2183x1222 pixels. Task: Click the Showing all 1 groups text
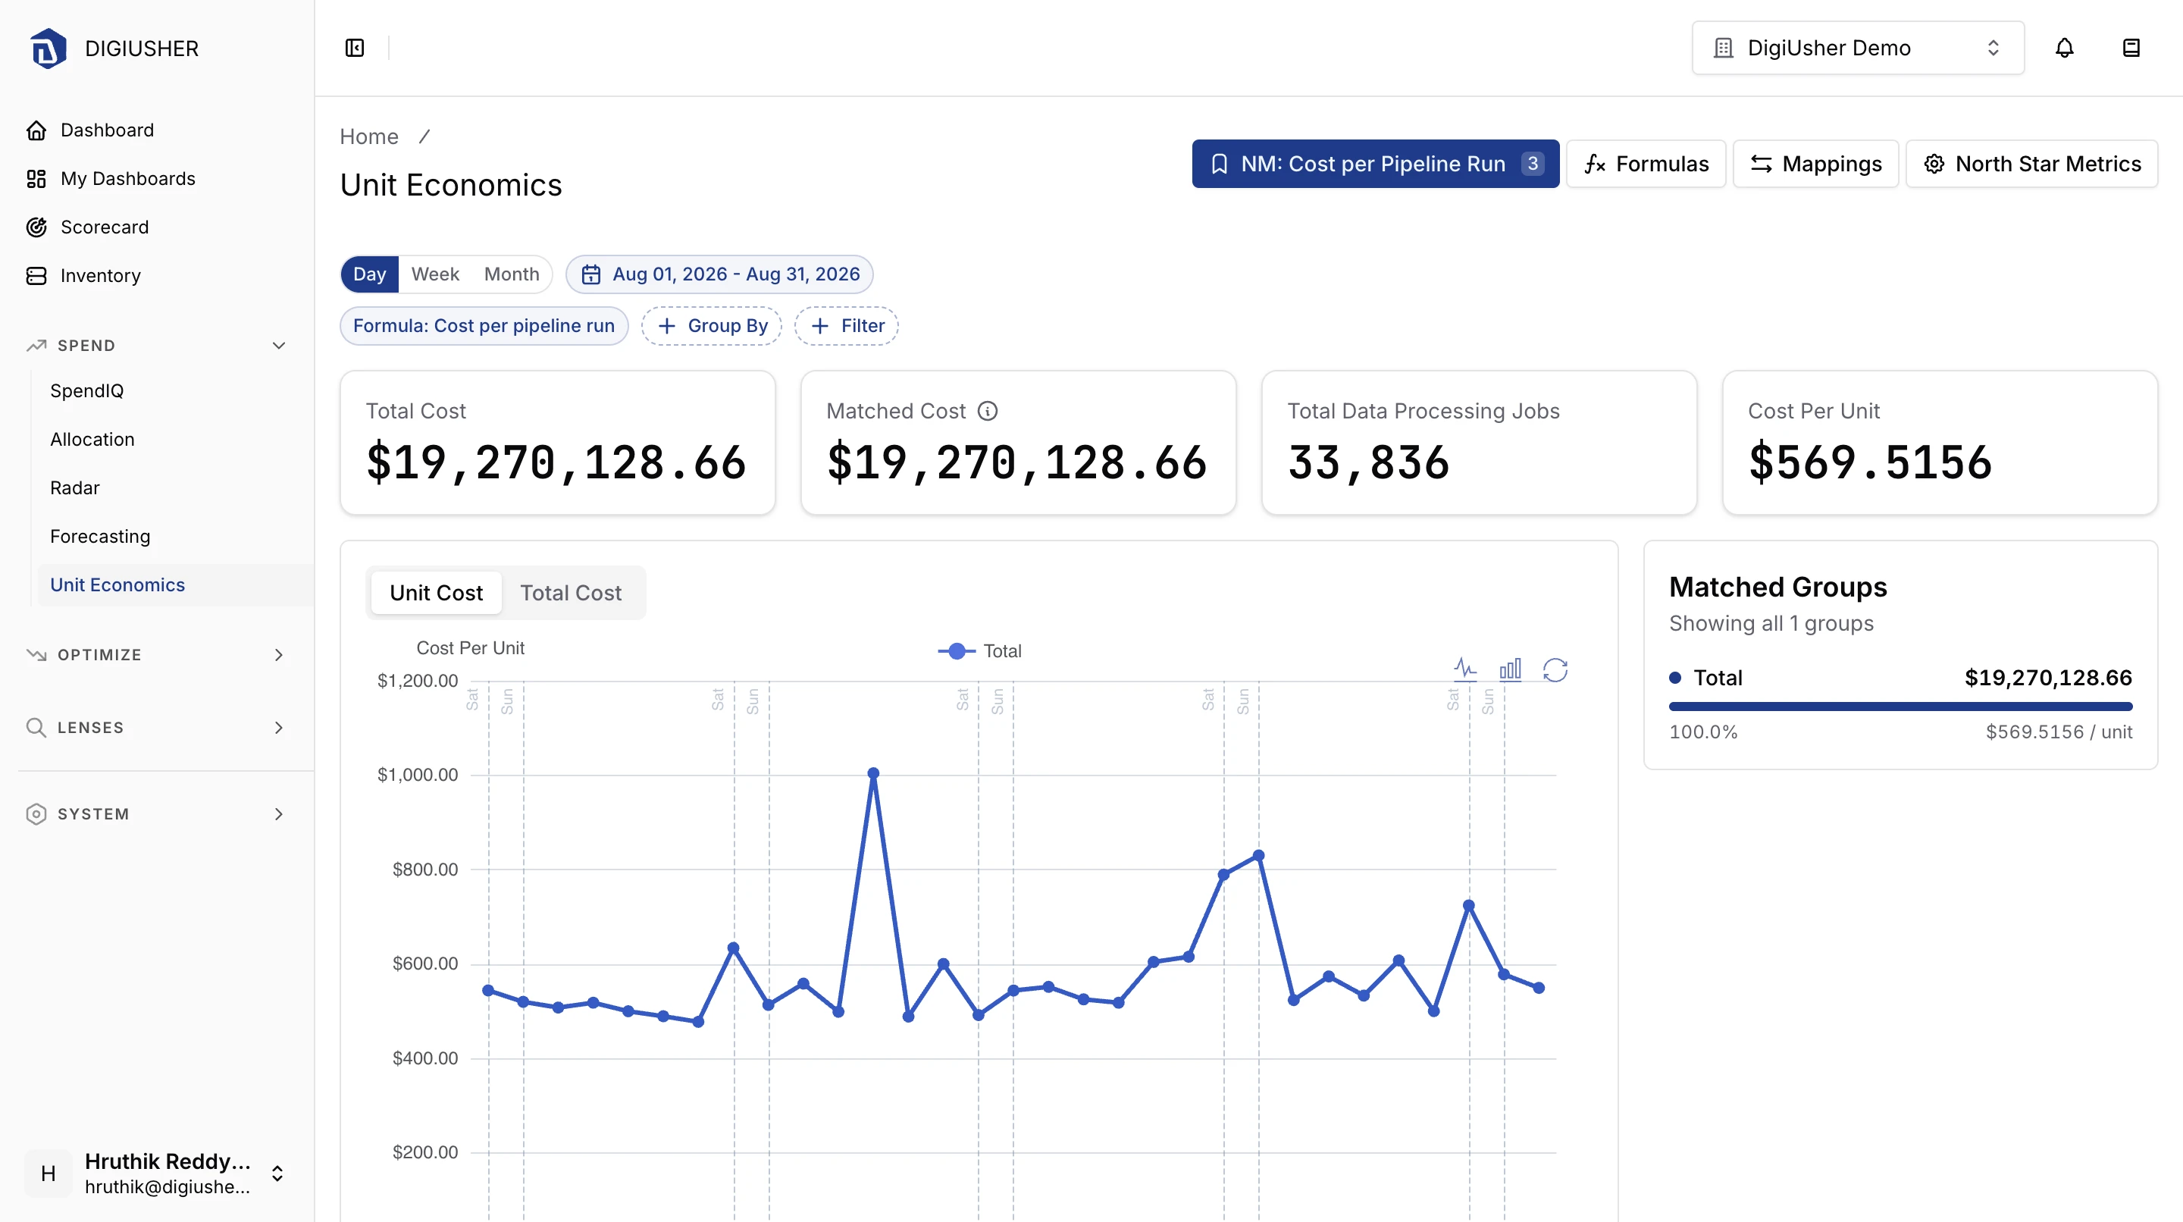tap(1771, 623)
